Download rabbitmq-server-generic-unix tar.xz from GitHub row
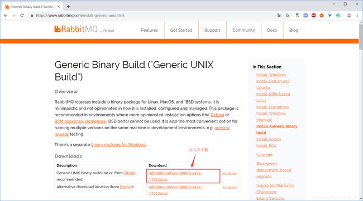The width and height of the screenshot is (363, 201). (x=175, y=176)
